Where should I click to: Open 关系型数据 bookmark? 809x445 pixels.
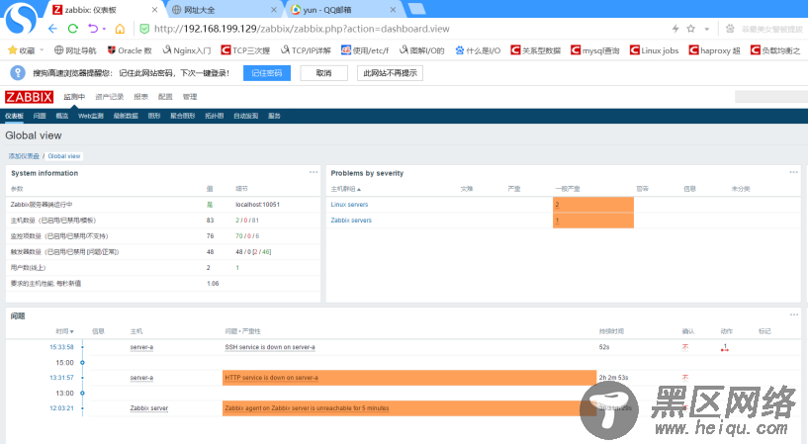pyautogui.click(x=536, y=50)
